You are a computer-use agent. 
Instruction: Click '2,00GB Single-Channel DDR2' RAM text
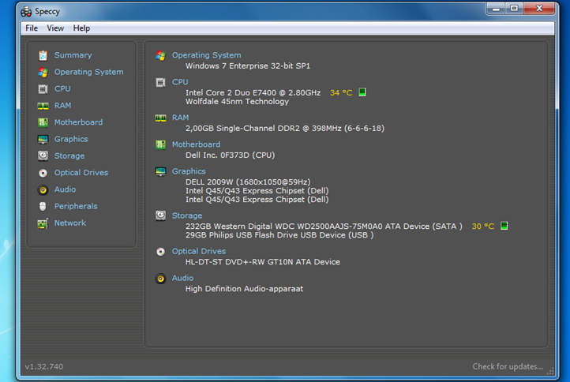(x=285, y=129)
